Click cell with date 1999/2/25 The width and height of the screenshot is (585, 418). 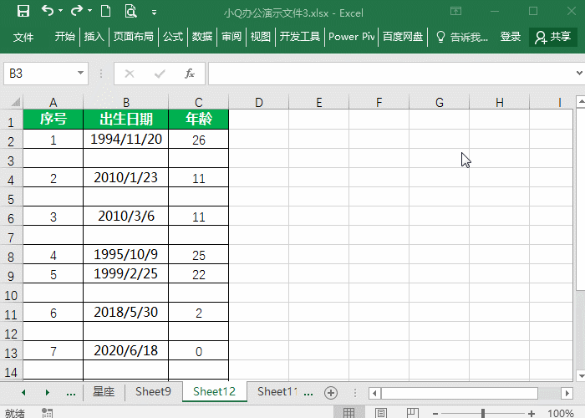(126, 273)
